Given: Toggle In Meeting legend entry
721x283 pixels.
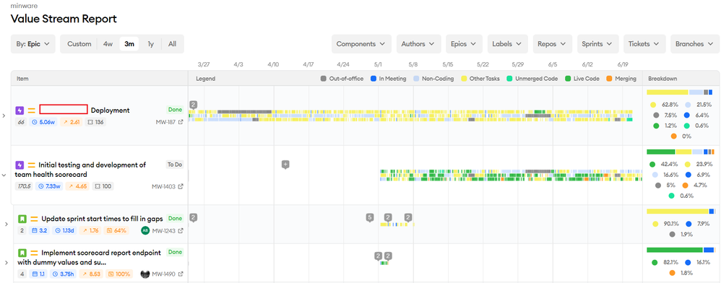Looking at the screenshot, I should 389,79.
